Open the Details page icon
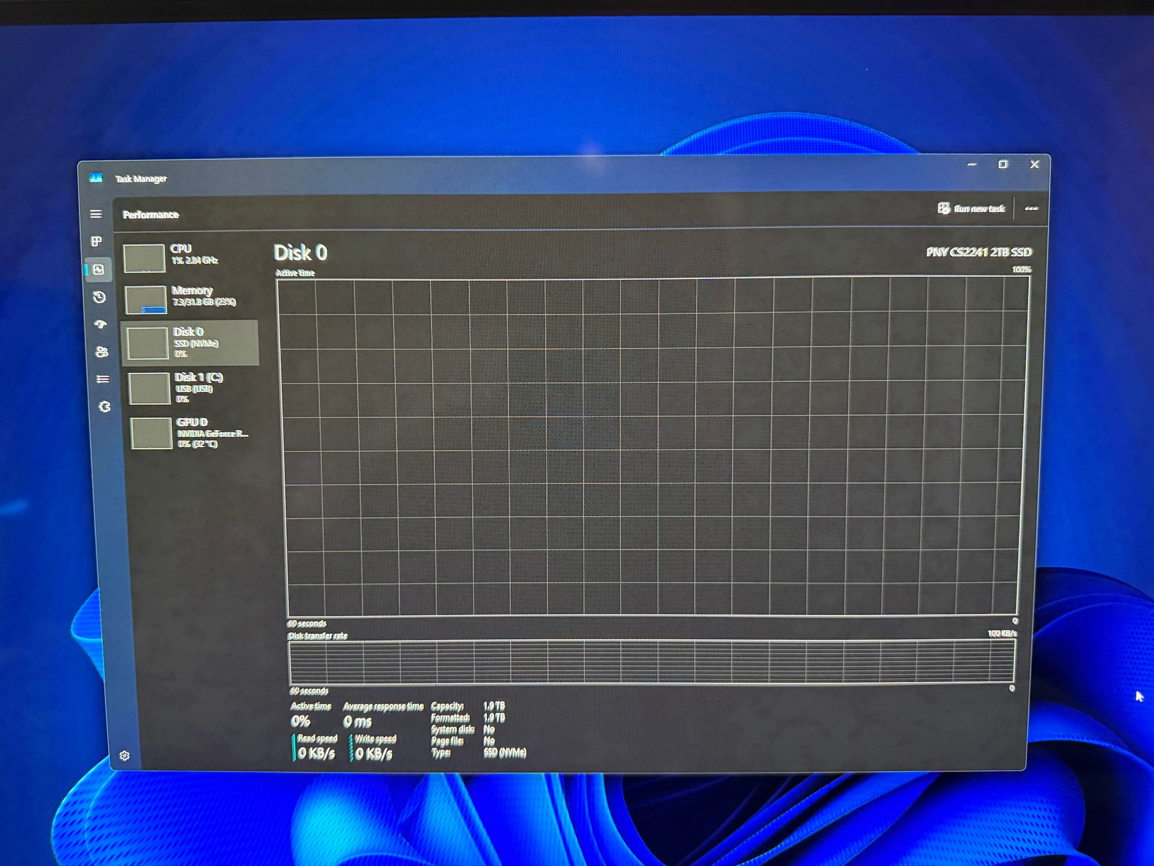The width and height of the screenshot is (1154, 866). click(x=103, y=379)
